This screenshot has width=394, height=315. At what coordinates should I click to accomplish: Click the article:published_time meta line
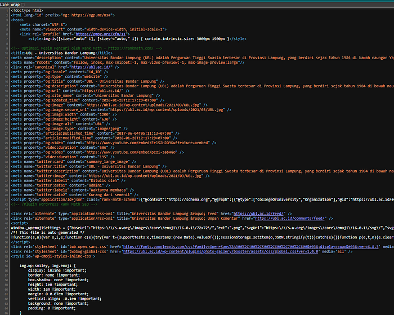pos(95,134)
